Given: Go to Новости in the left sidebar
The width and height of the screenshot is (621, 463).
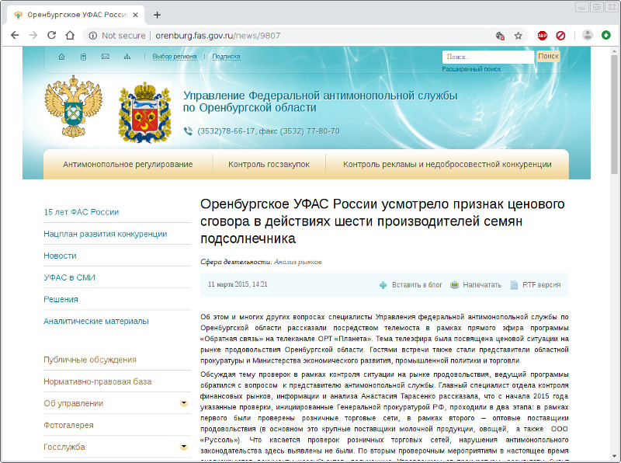Looking at the screenshot, I should 60,256.
